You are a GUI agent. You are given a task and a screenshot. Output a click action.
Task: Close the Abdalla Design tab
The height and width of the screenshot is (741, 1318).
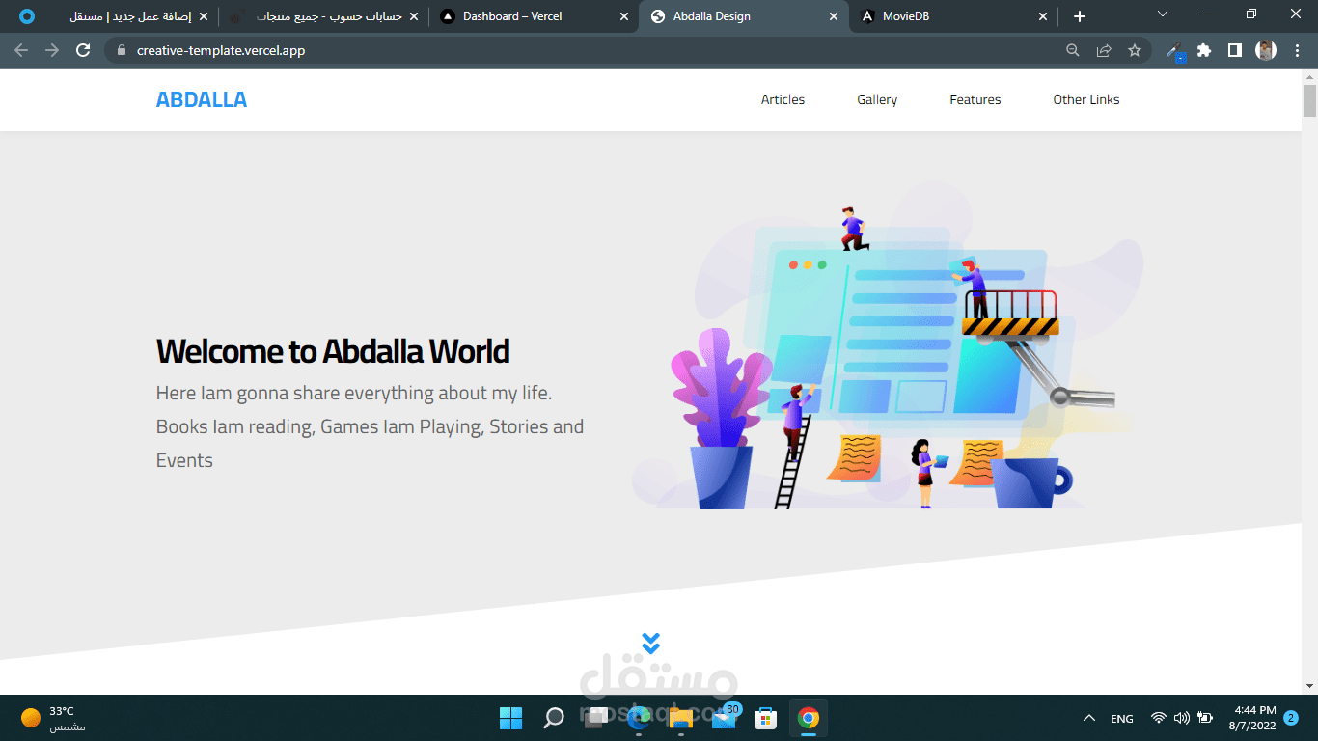[x=834, y=16]
